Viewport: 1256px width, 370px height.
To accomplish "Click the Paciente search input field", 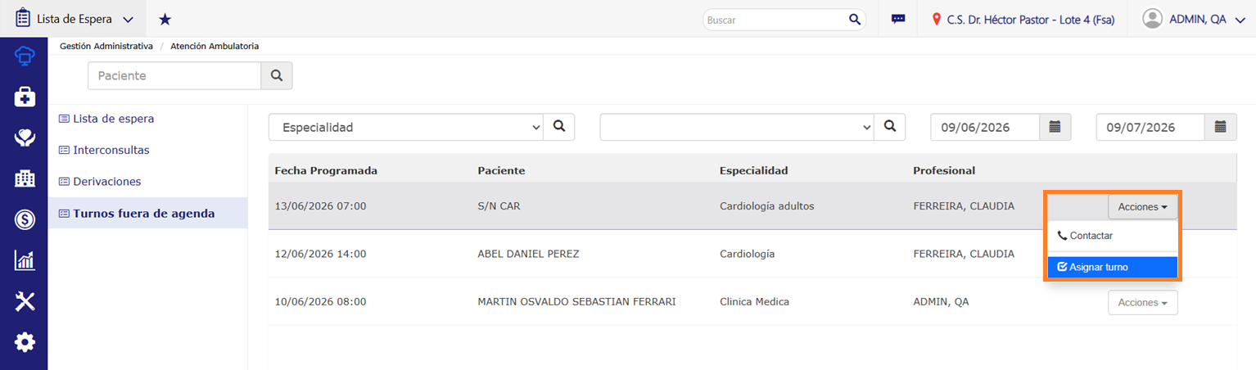I will pyautogui.click(x=174, y=75).
